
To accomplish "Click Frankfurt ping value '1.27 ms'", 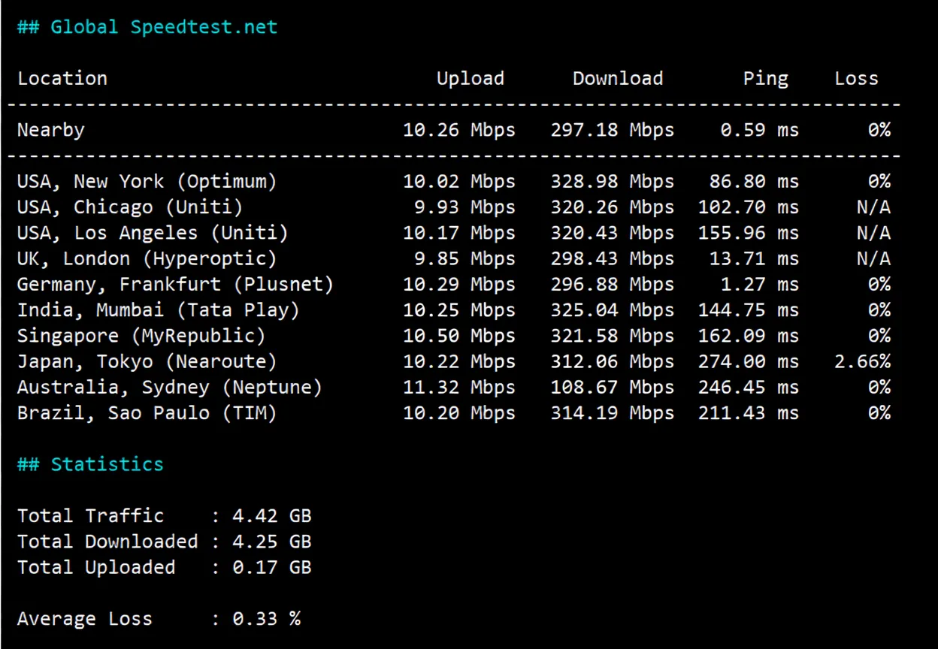I will pyautogui.click(x=760, y=284).
